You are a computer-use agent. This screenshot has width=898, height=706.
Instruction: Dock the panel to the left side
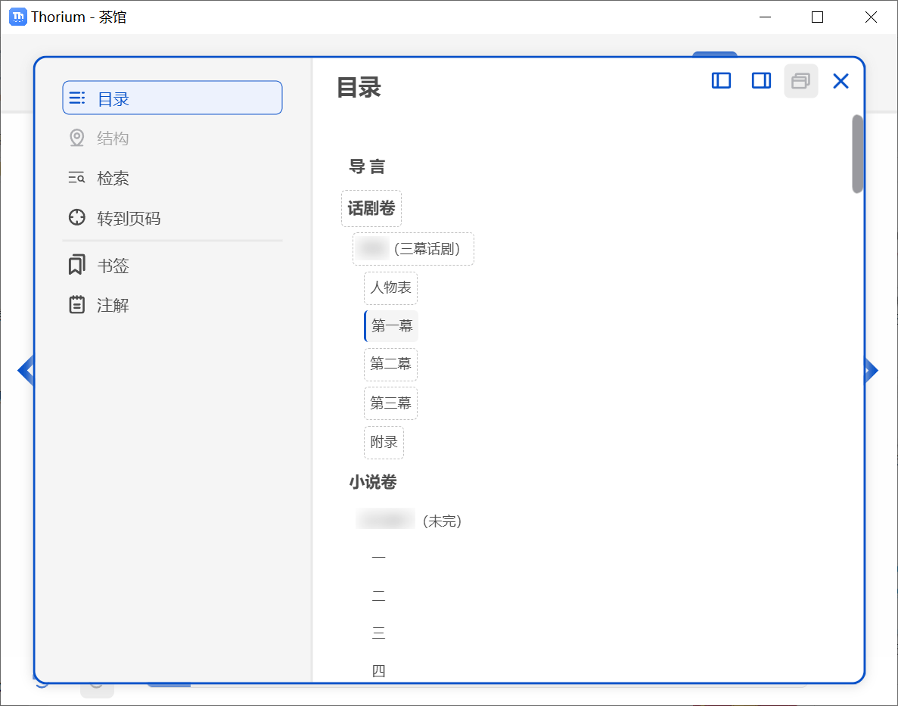click(x=721, y=80)
